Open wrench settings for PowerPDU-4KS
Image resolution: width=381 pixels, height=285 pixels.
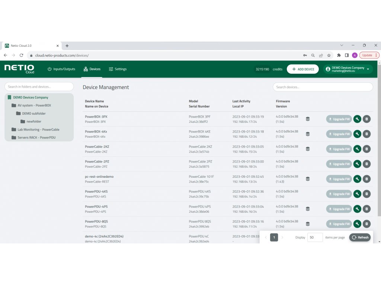357,194
